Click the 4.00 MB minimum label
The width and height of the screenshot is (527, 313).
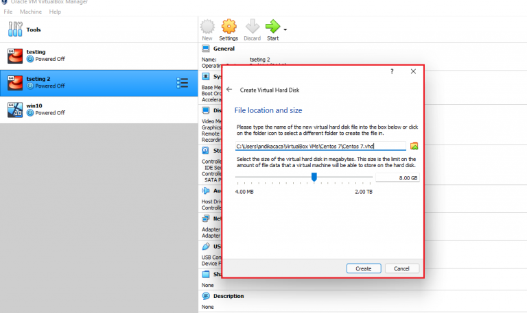pos(244,192)
